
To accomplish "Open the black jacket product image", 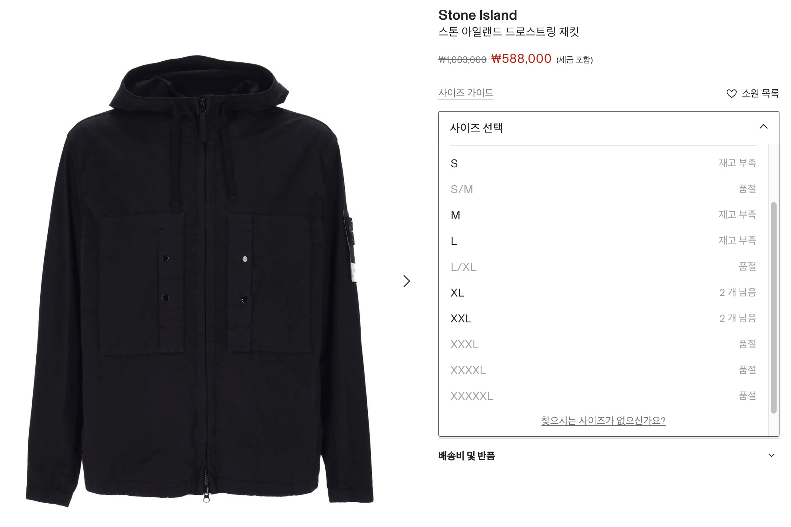I will [200, 281].
